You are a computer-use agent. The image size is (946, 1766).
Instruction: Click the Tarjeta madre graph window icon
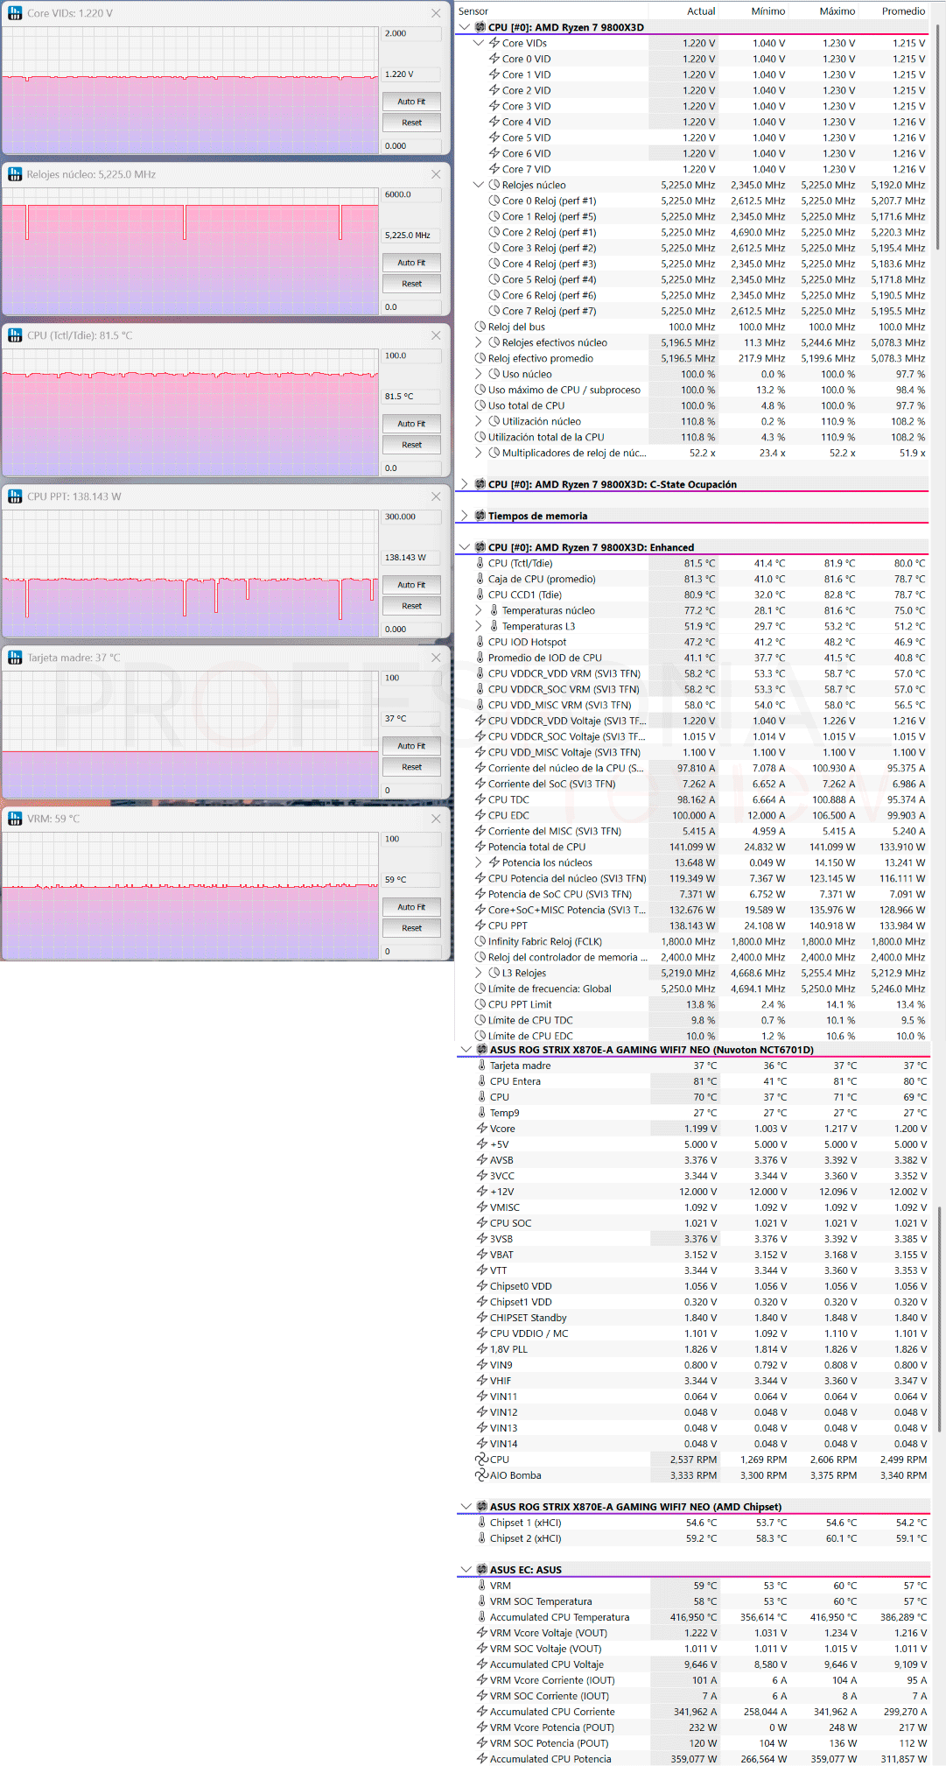coord(15,658)
